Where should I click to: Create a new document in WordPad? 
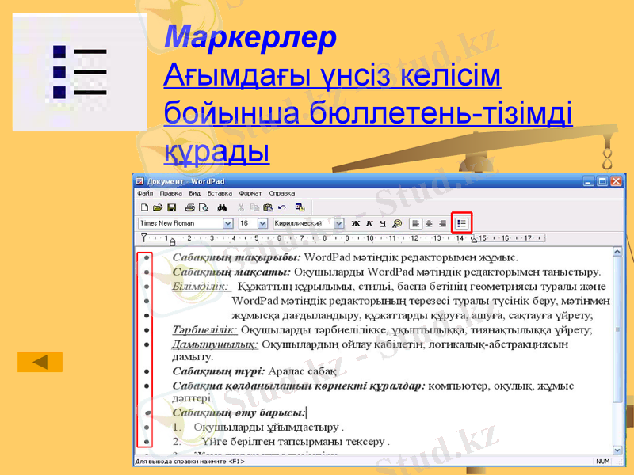(x=147, y=207)
